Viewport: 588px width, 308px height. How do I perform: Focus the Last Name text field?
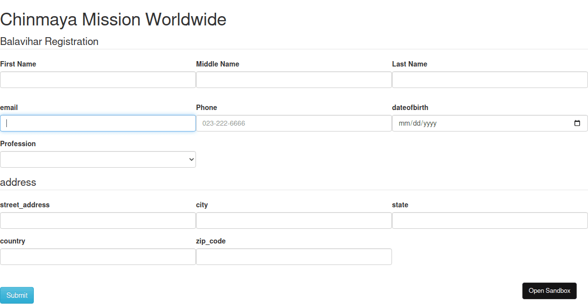[490, 79]
